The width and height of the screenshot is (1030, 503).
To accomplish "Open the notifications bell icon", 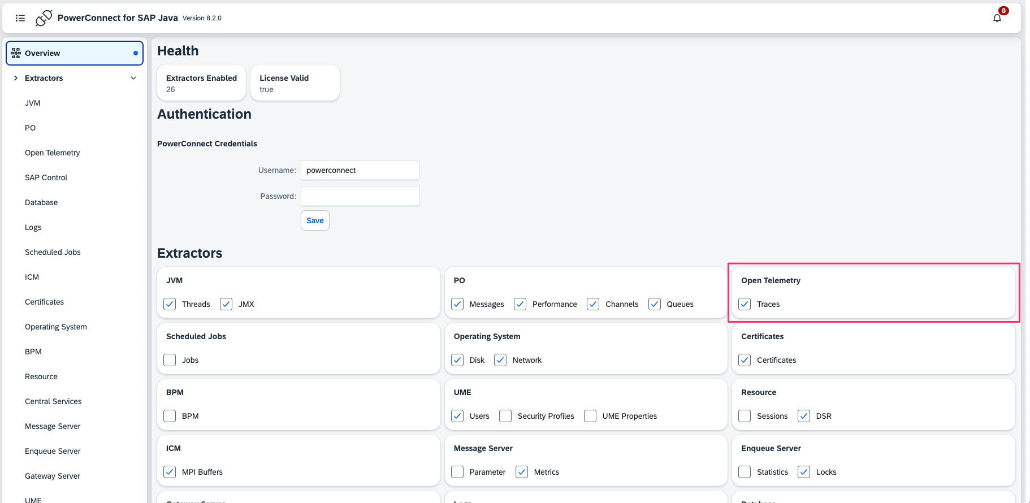I will (997, 18).
